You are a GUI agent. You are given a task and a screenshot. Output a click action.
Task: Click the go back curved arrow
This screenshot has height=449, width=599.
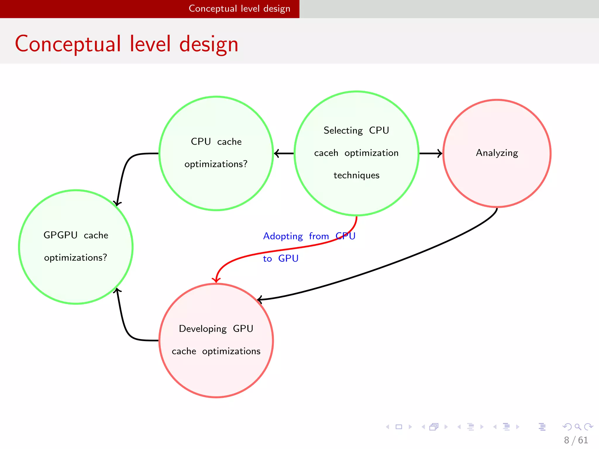click(567, 427)
